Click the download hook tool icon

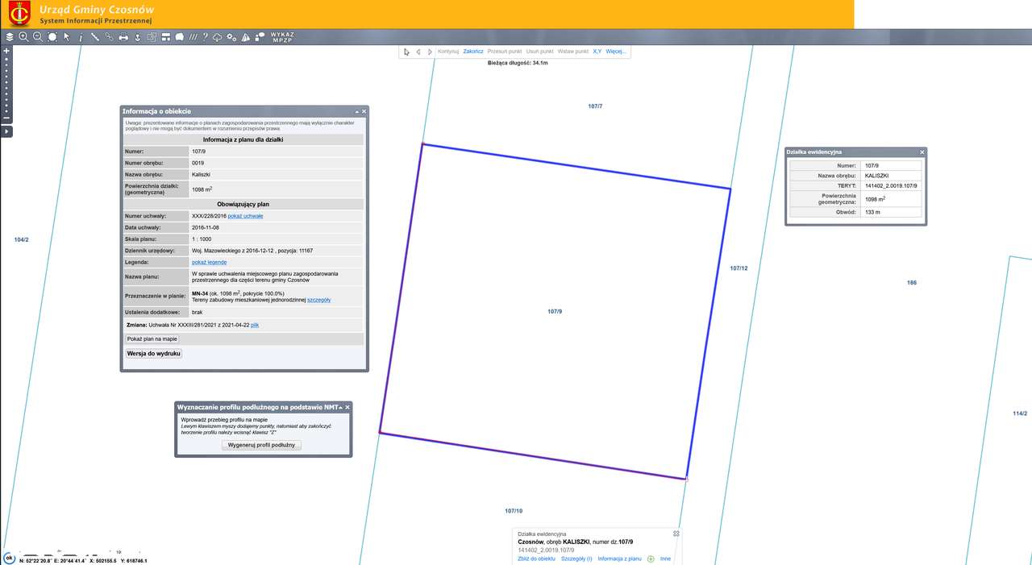point(138,37)
